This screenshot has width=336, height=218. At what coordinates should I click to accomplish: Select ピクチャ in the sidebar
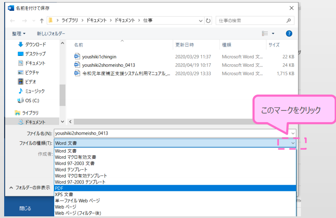pyautogui.click(x=28, y=73)
